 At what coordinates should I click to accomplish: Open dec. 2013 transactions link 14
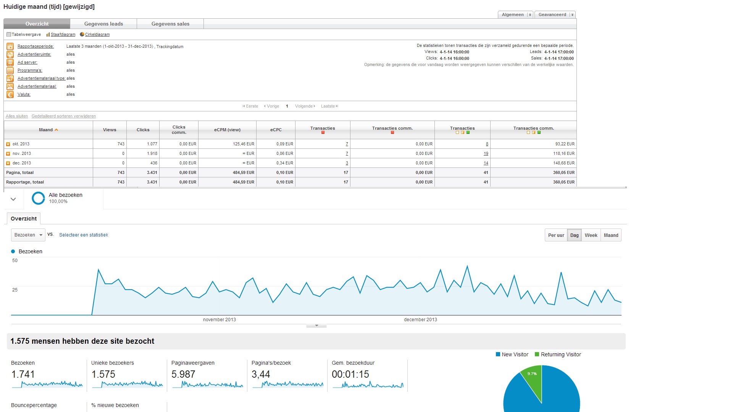click(x=486, y=163)
